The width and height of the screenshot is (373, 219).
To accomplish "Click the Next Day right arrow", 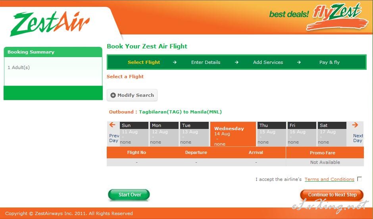I will (355, 125).
